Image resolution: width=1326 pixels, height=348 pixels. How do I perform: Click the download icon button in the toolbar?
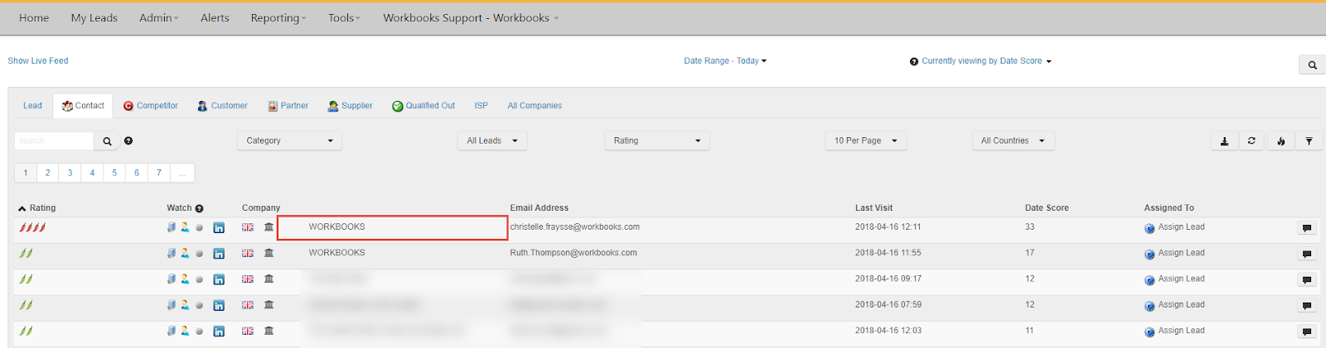click(1224, 141)
